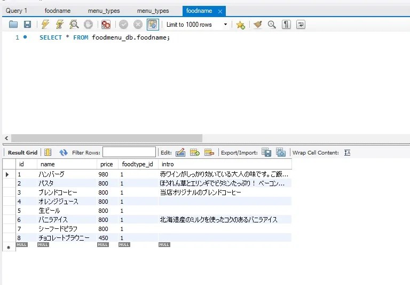Sort by the name column header
This screenshot has width=410, height=285.
(x=67, y=164)
